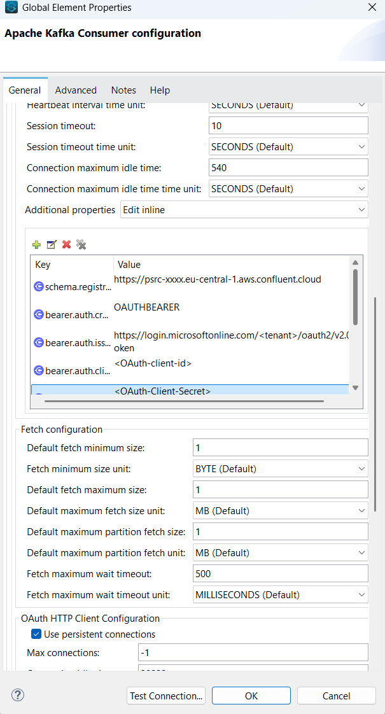Image resolution: width=385 pixels, height=714 pixels.
Task: Focus Default fetch maximum size field
Action: 281,490
